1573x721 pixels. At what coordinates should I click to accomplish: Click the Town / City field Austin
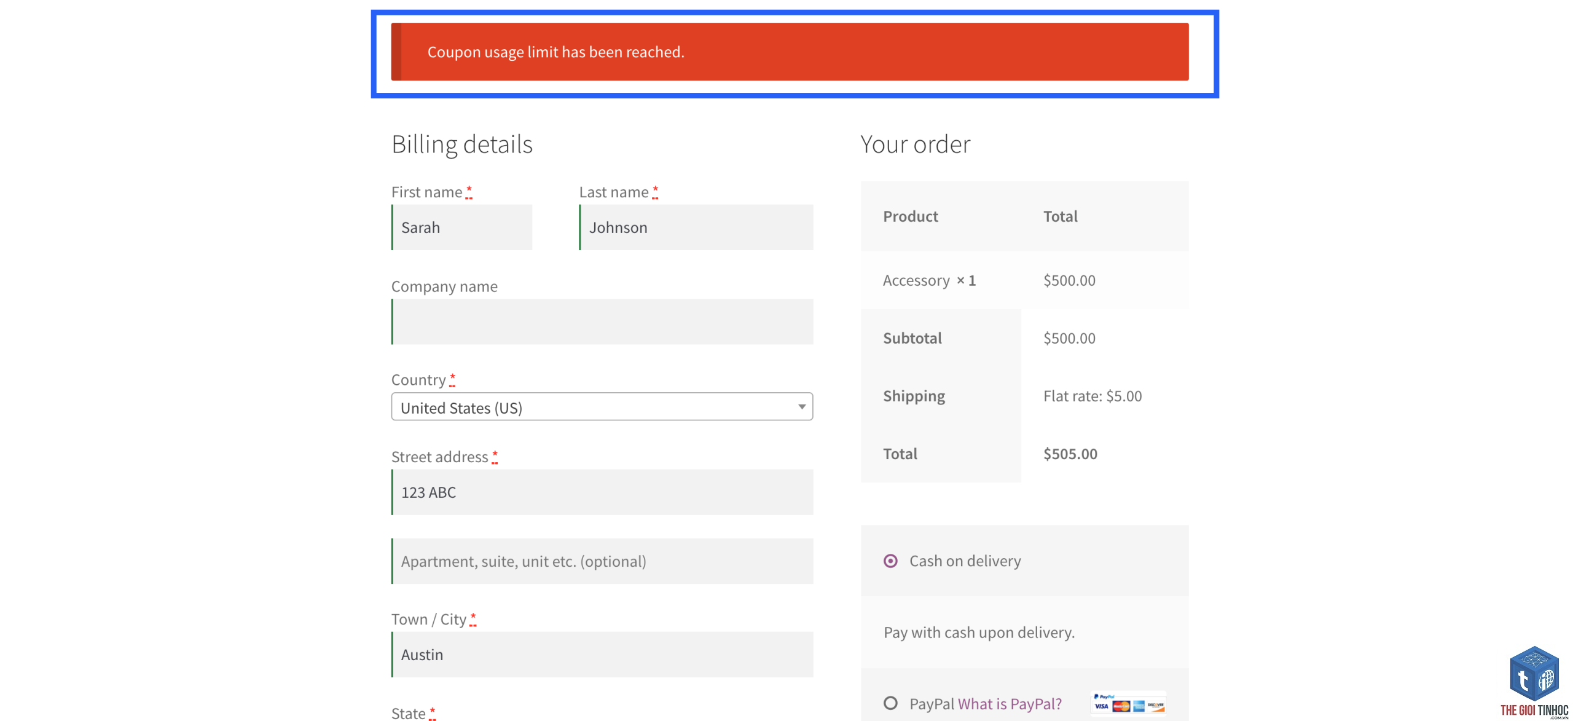602,655
